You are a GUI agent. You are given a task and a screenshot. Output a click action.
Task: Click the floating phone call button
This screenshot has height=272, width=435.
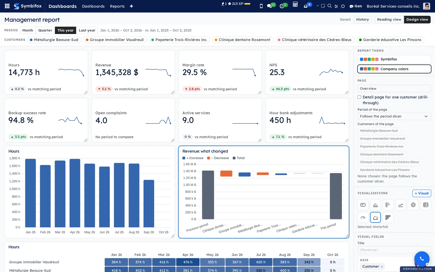[x=422, y=259]
